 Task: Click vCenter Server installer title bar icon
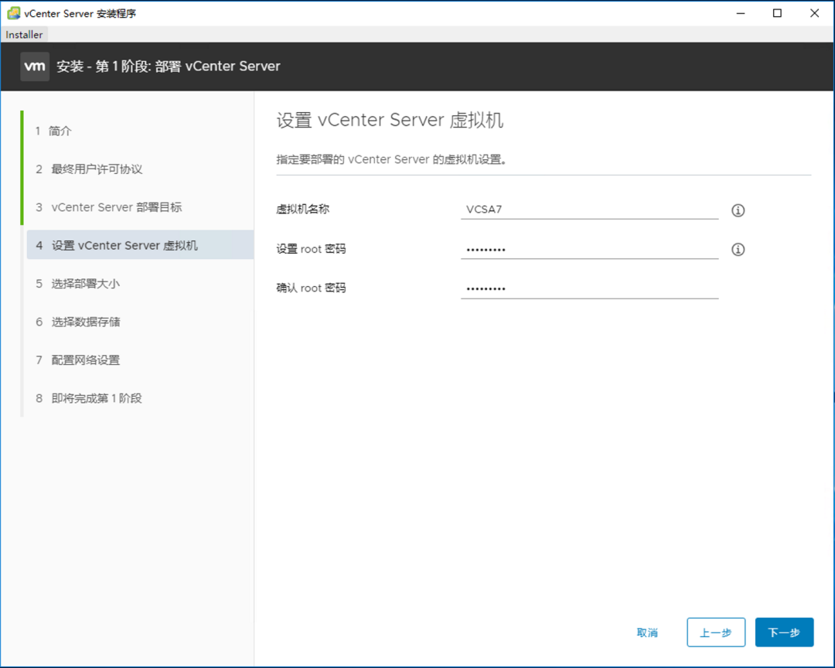13,13
